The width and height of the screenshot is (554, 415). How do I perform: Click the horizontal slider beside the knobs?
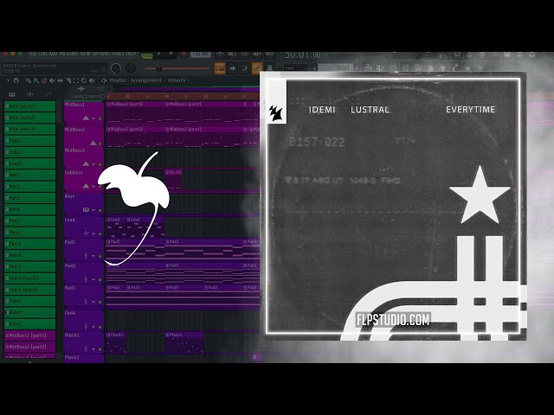point(177,68)
